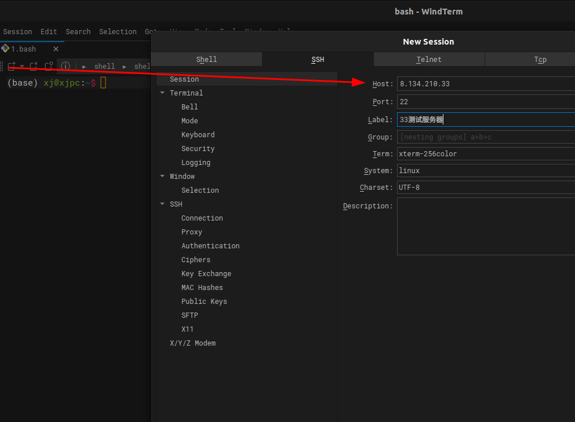Collapse the Window tree section
575x422 pixels.
click(x=162, y=176)
